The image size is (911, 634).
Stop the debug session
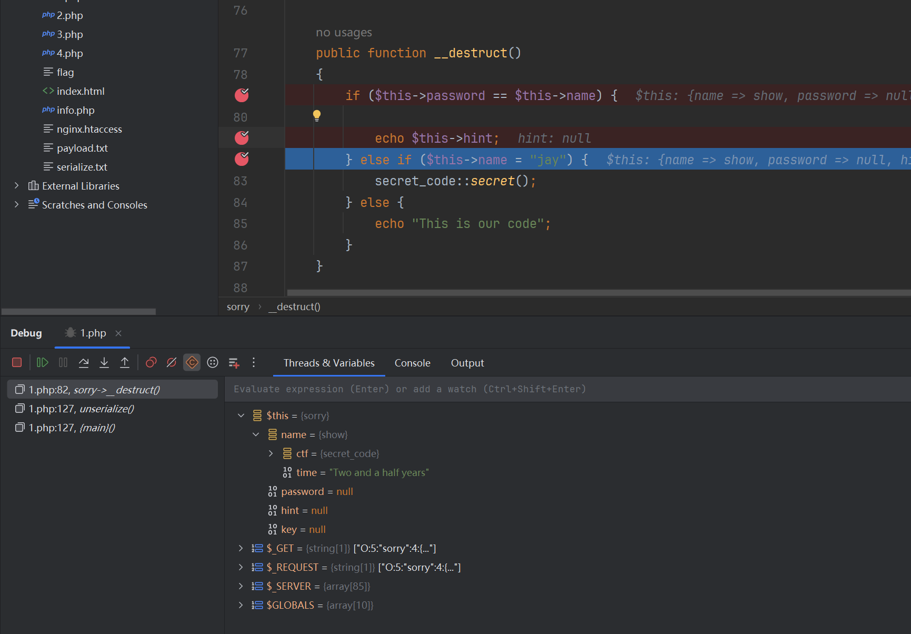coord(17,362)
